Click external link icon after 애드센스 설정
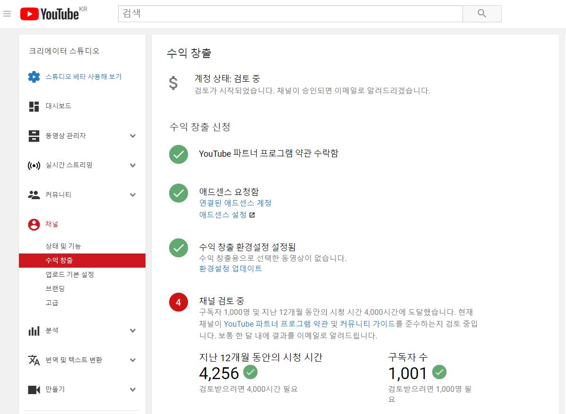The image size is (566, 414). pos(252,215)
